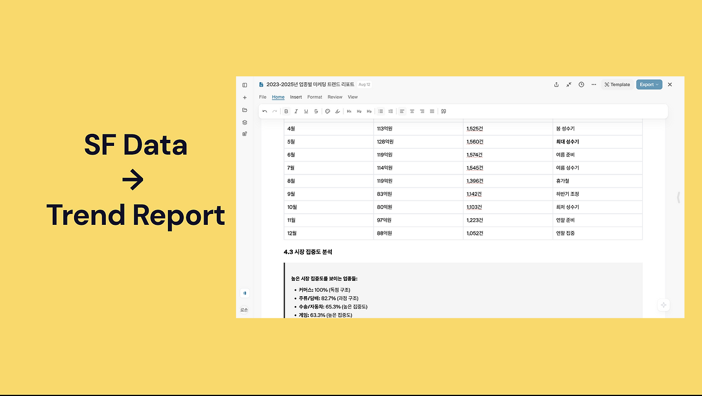Open the stacked layers sidebar icon
The width and height of the screenshot is (702, 396).
point(245,122)
